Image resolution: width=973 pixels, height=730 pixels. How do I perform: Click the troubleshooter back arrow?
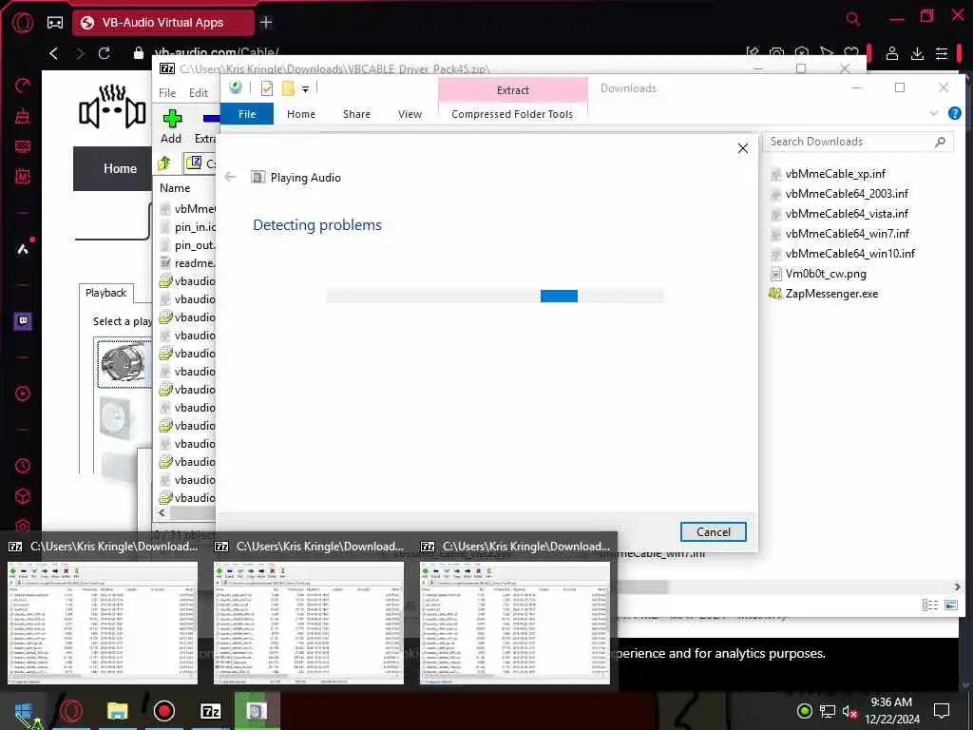pos(230,177)
